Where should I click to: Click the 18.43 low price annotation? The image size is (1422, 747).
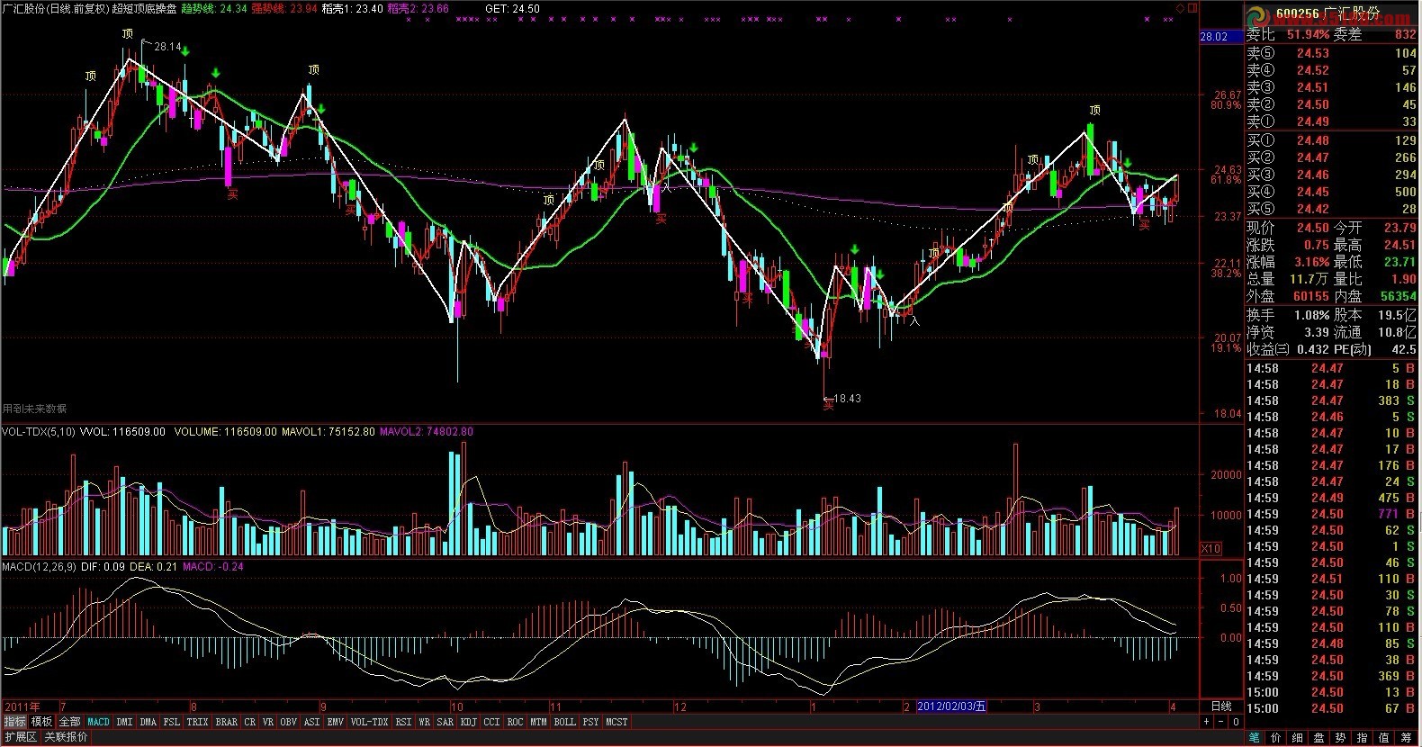tap(847, 398)
